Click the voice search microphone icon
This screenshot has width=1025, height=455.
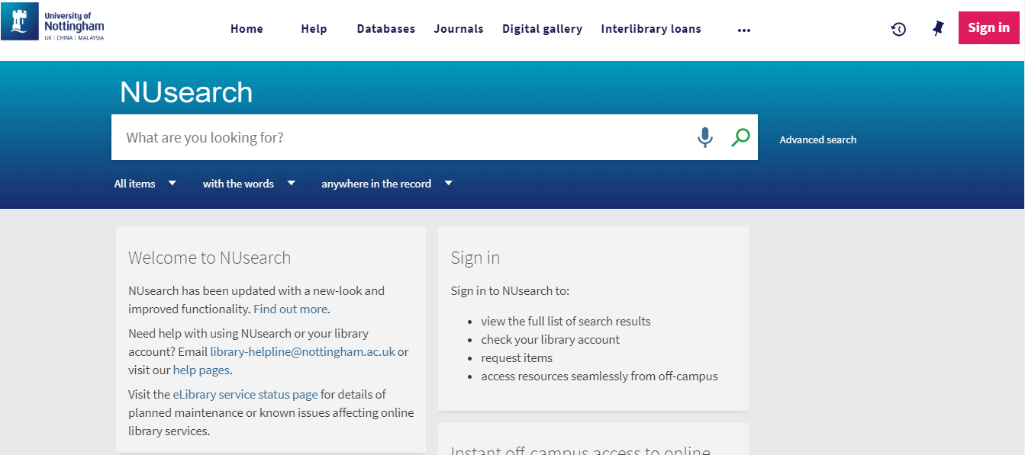click(x=704, y=138)
